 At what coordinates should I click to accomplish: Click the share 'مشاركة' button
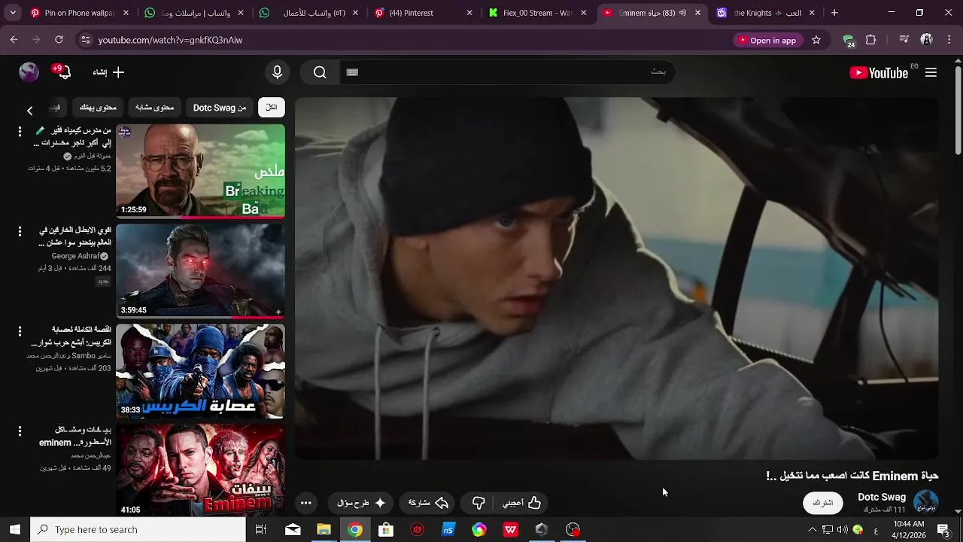pyautogui.click(x=428, y=503)
